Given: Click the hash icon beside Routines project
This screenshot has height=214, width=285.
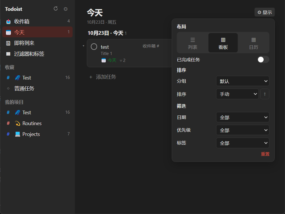Looking at the screenshot, I should 8,123.
